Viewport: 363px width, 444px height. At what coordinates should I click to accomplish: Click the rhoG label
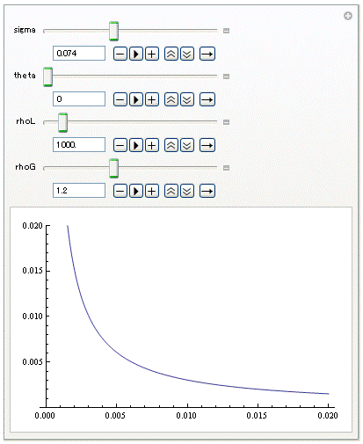tap(25, 167)
